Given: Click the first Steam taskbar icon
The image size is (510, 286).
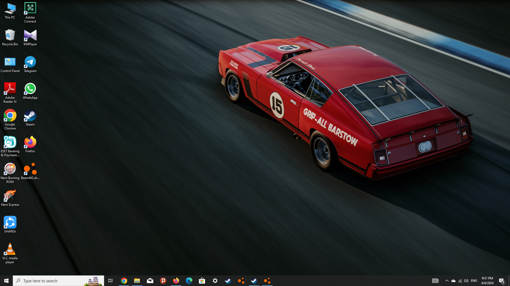Looking at the screenshot, I should coord(228,281).
